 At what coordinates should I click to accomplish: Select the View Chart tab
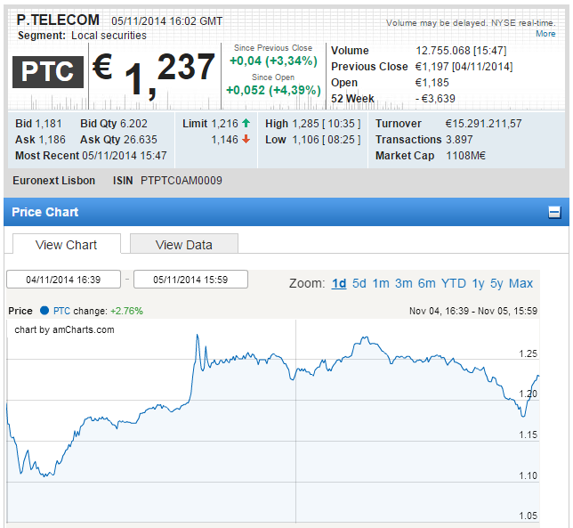(x=66, y=244)
